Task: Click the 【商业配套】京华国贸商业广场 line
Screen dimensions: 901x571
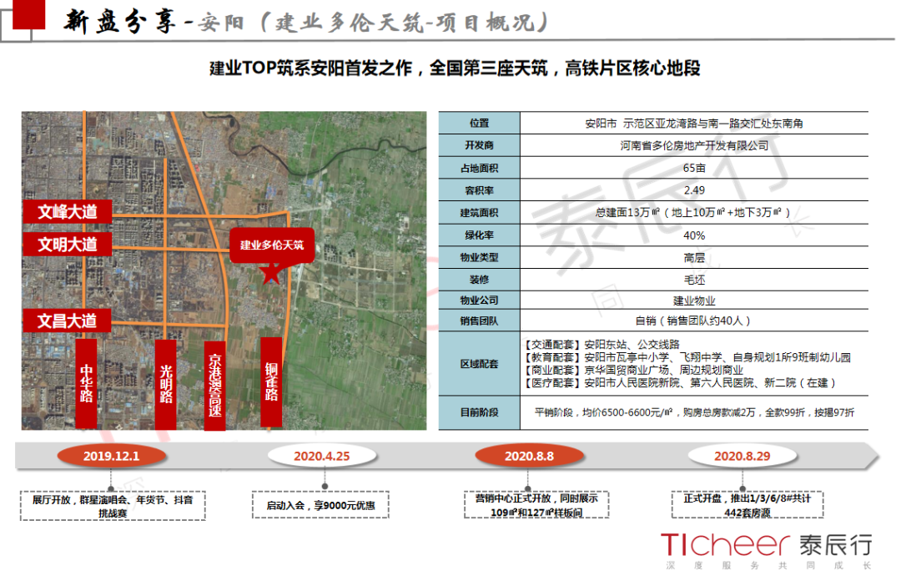Action: click(633, 370)
